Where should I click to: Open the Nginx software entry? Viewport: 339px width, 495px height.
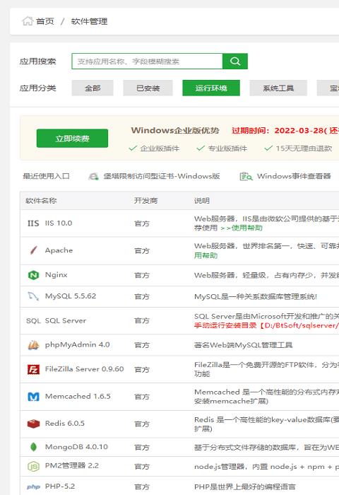coord(56,274)
